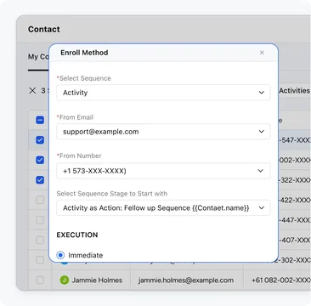Click the EXECUTION section heading

click(77, 235)
